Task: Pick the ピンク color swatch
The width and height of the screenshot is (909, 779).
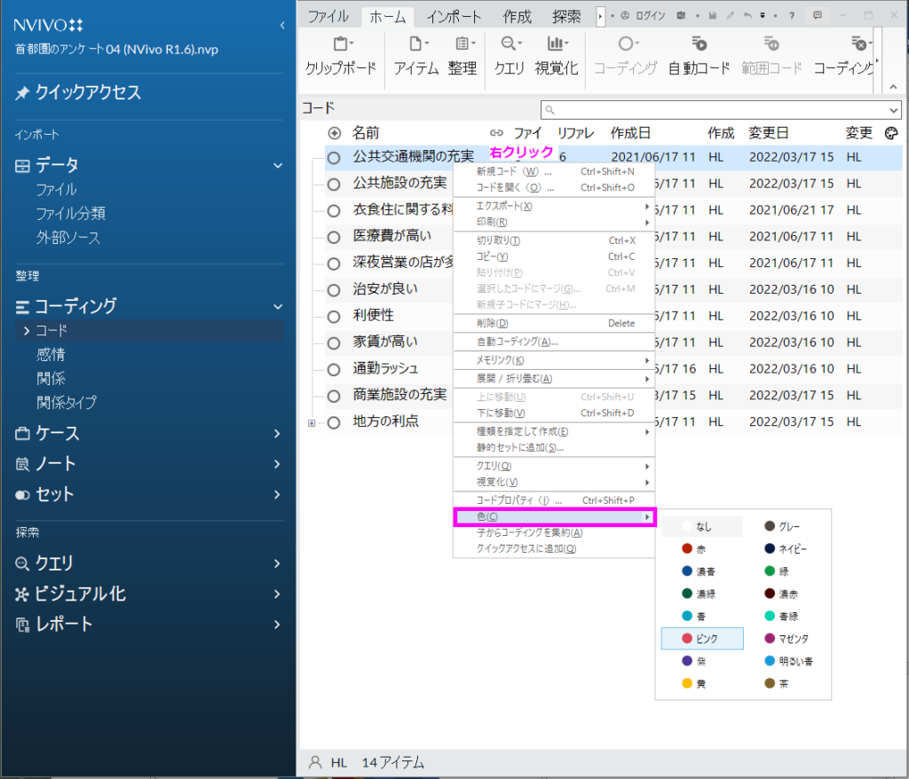Action: tap(702, 638)
